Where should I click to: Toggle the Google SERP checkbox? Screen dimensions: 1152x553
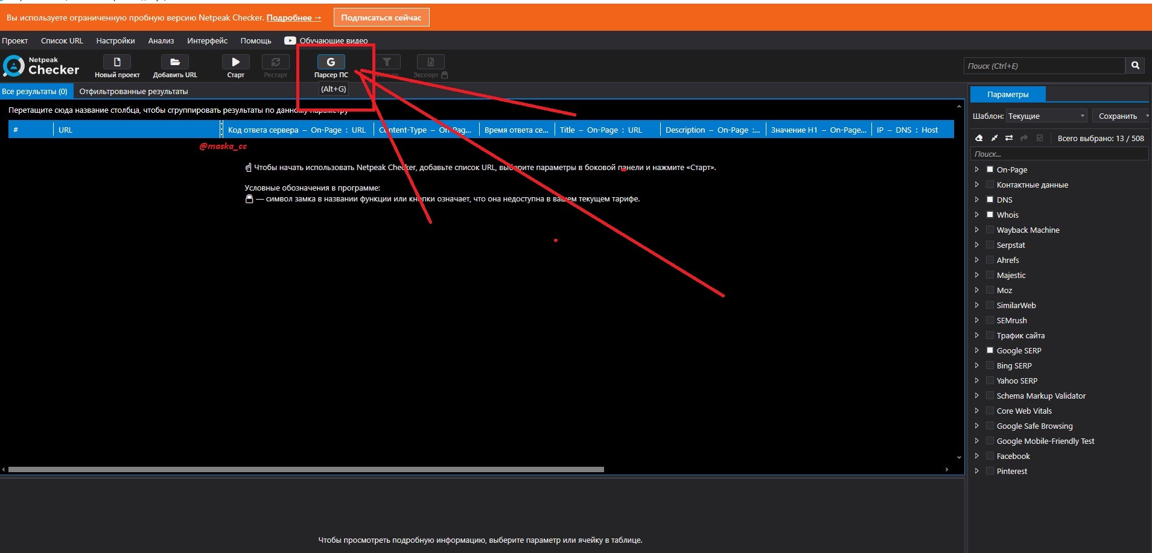click(x=990, y=350)
